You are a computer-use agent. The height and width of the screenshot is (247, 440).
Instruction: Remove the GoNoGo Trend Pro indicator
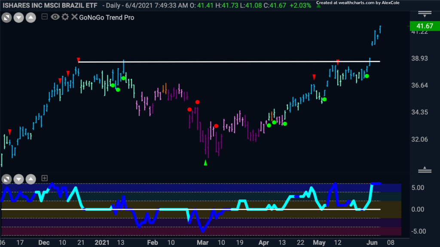(74, 17)
